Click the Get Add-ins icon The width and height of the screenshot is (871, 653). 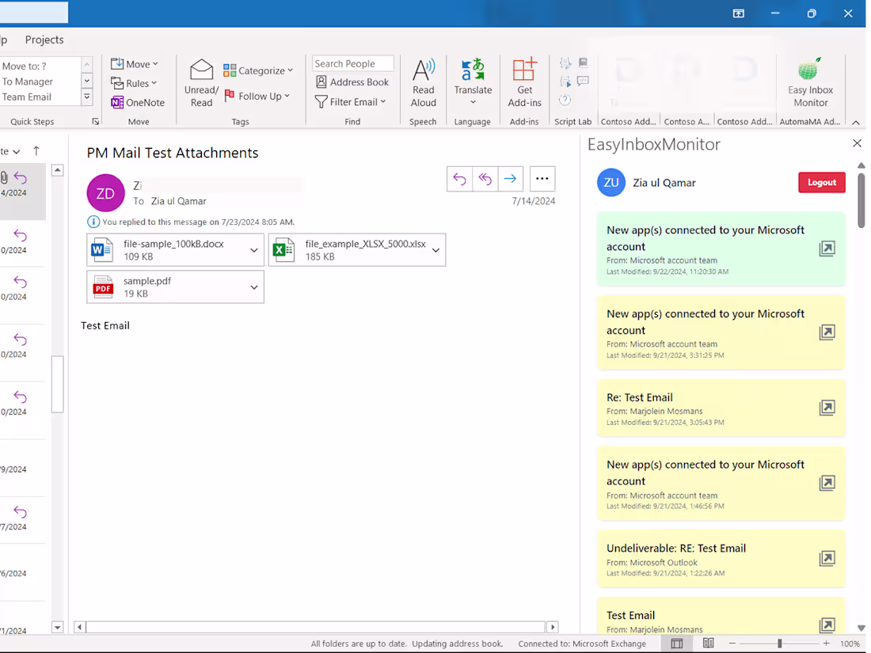tap(524, 82)
